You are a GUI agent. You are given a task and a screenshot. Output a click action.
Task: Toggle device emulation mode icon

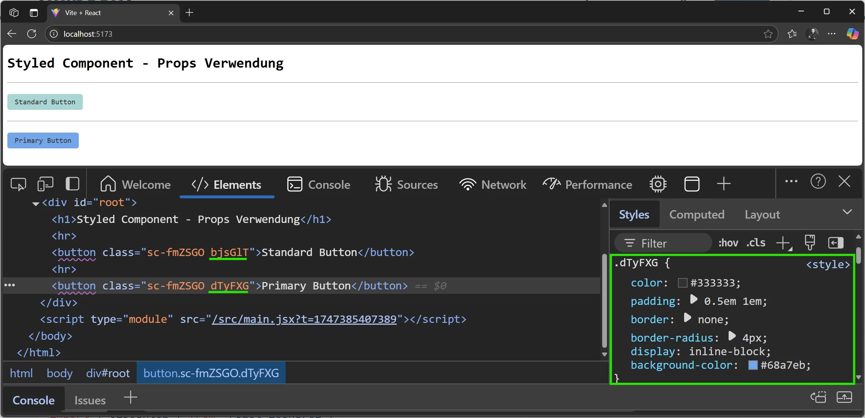tap(45, 184)
